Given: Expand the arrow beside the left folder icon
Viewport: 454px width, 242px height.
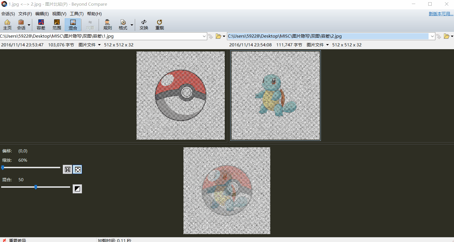Looking at the screenshot, I should point(224,36).
